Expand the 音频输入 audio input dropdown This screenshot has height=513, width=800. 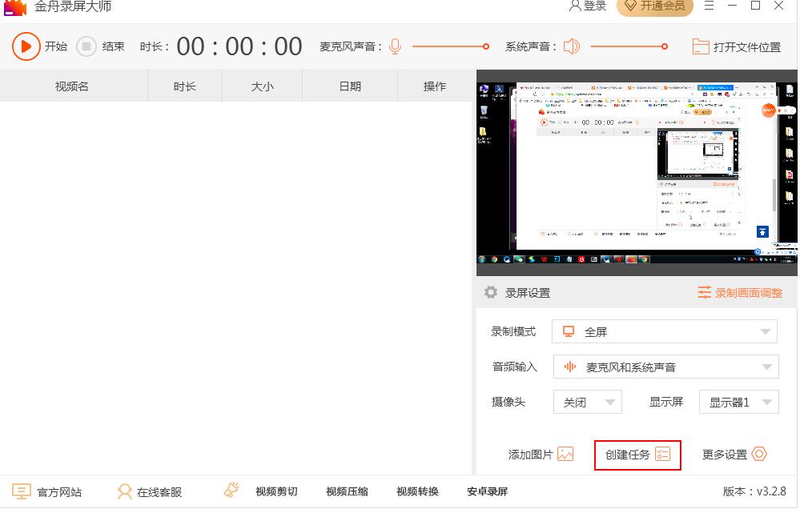(x=766, y=367)
